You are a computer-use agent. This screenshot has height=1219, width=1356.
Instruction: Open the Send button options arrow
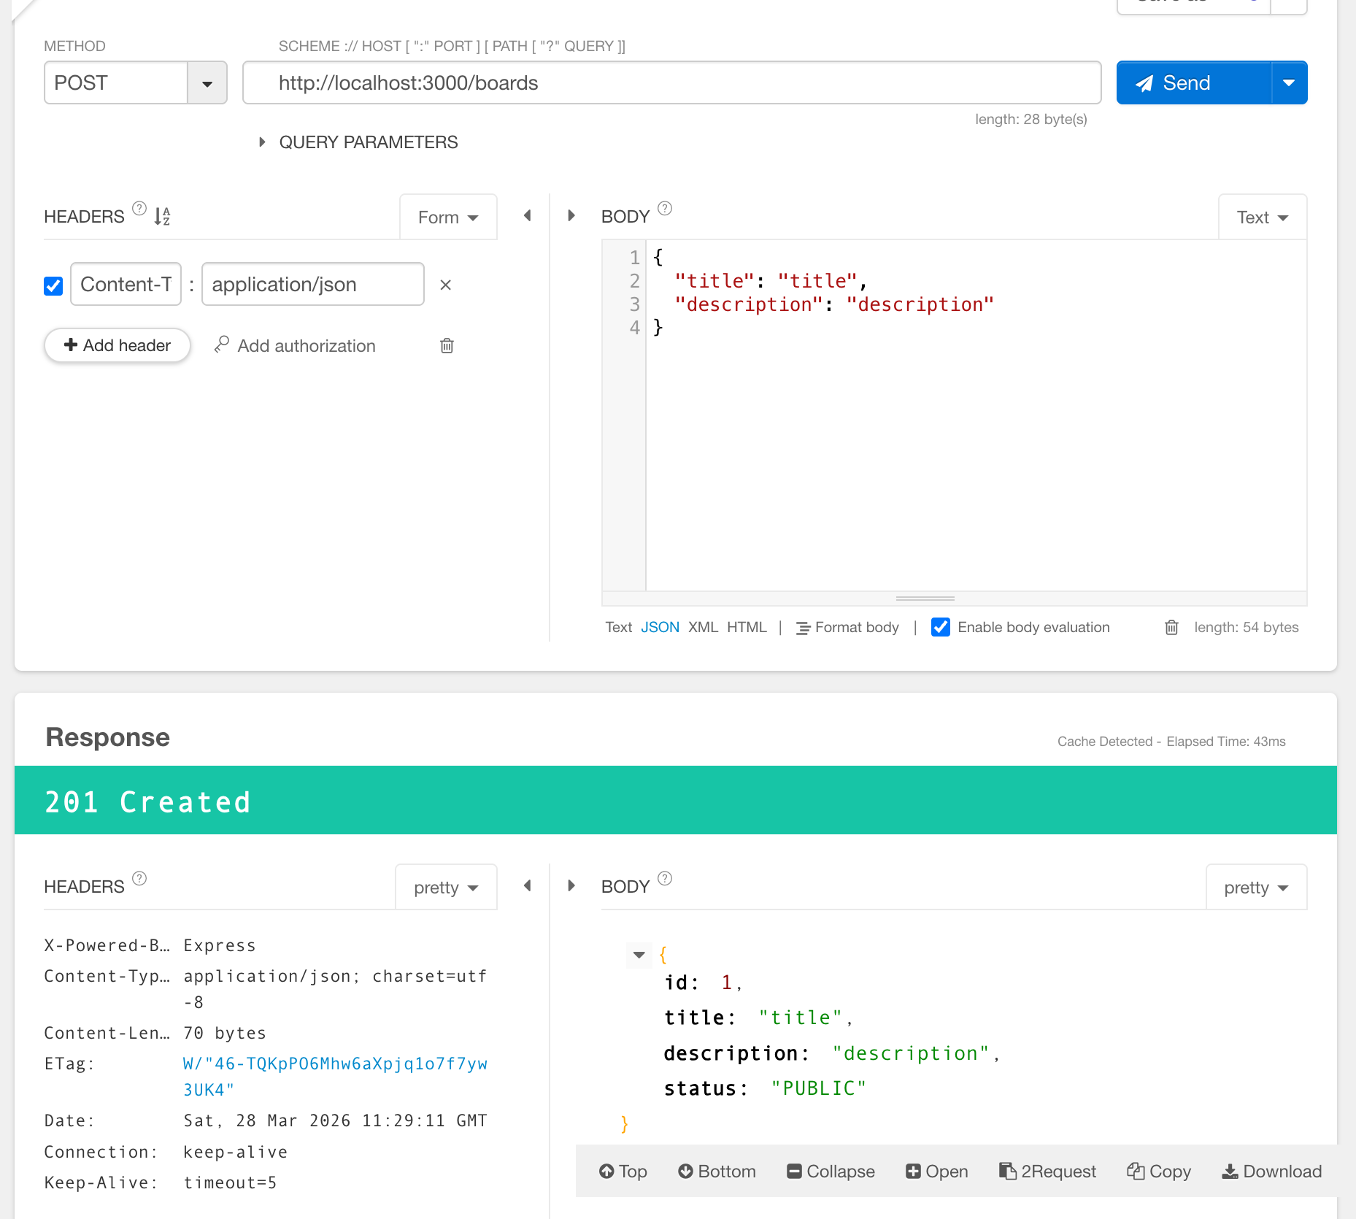click(1289, 83)
